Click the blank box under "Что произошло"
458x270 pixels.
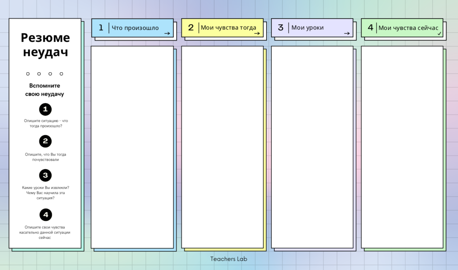coord(132,147)
